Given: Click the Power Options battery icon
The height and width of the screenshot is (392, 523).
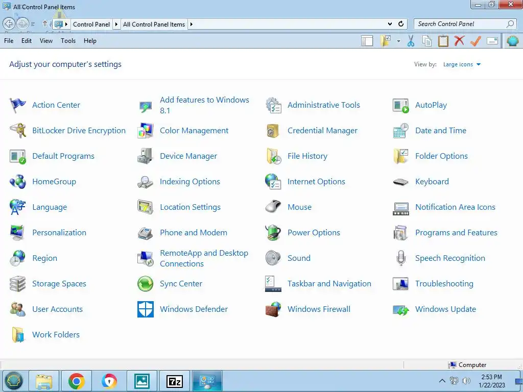Looking at the screenshot, I should point(273,233).
